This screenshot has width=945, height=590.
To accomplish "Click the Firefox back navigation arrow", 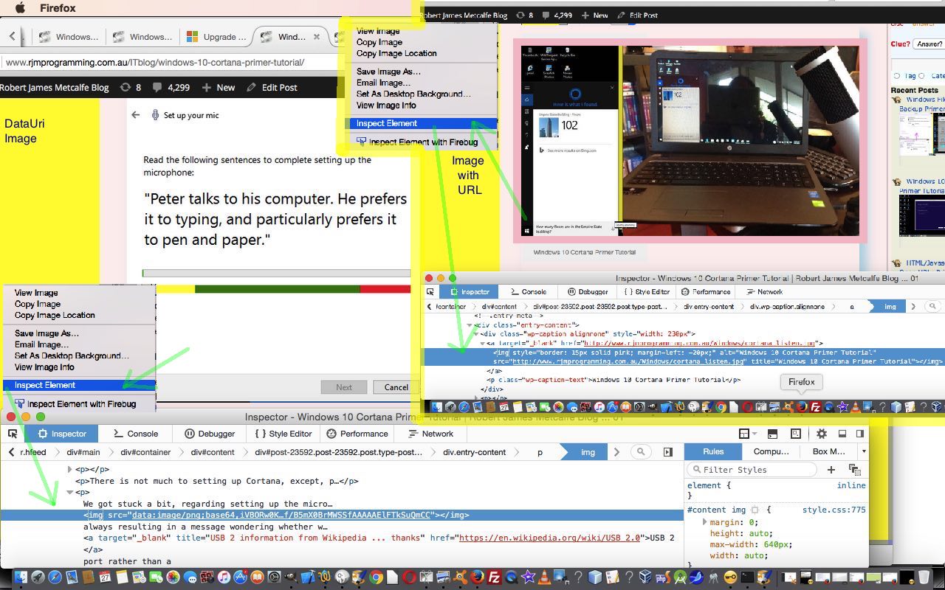I will point(11,35).
